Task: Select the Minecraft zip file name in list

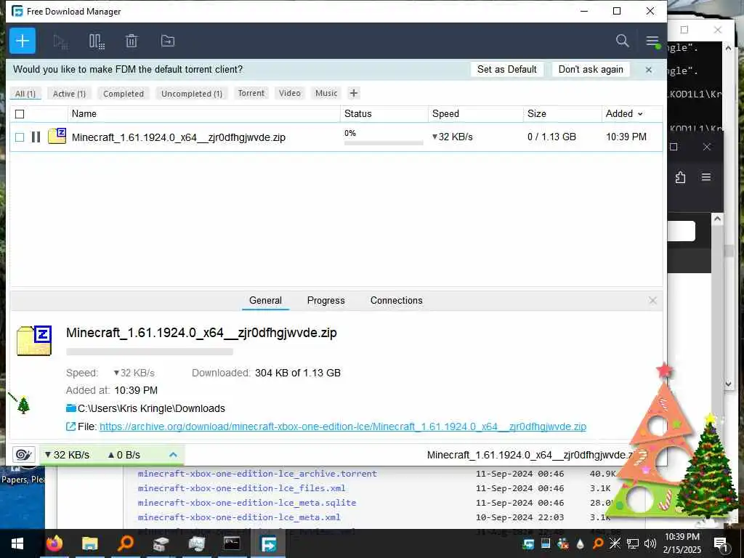Action: click(179, 137)
